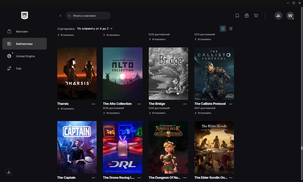Click The Alto Collection title text
Image resolution: width=303 pixels, height=182 pixels.
click(x=117, y=104)
